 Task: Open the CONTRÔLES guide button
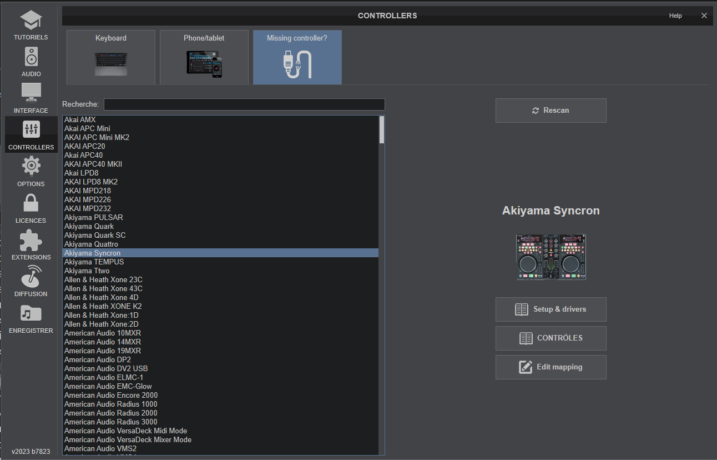(551, 338)
